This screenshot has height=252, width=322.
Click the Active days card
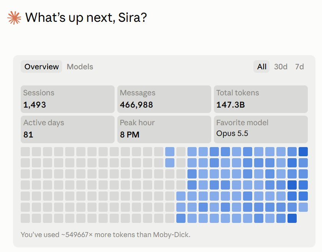[67, 129]
